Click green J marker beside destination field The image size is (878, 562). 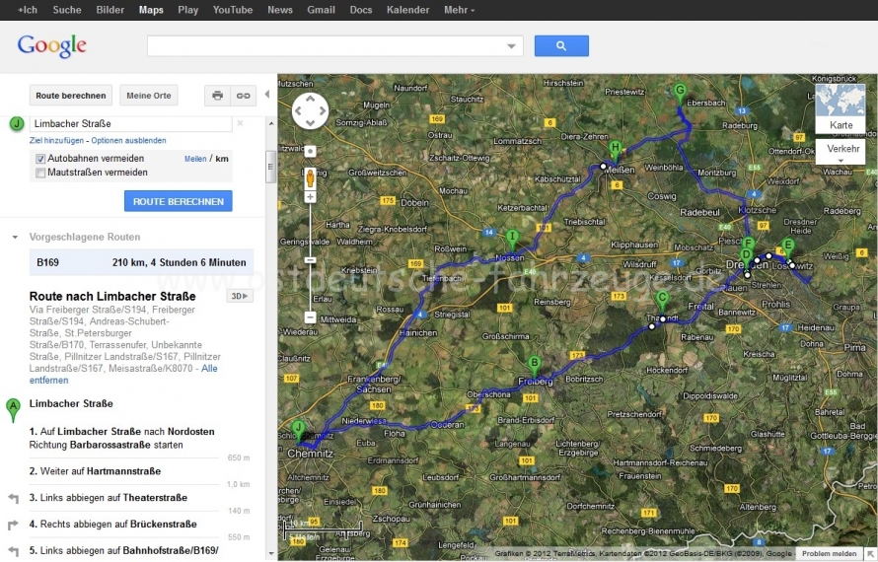tap(17, 123)
